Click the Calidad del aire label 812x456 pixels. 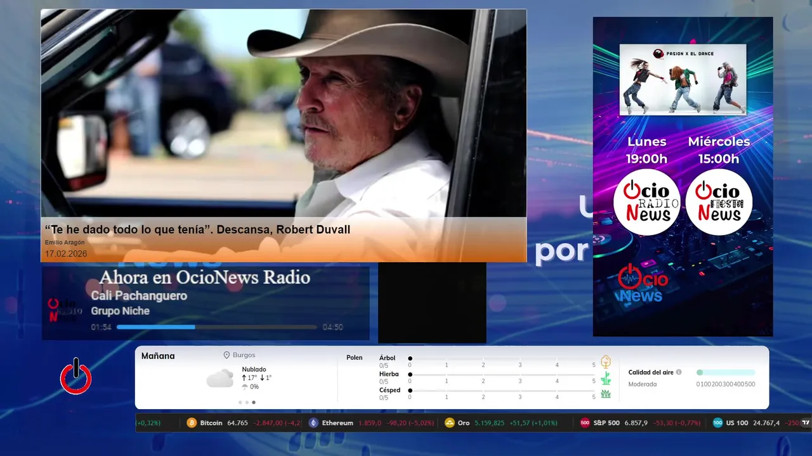(x=651, y=372)
